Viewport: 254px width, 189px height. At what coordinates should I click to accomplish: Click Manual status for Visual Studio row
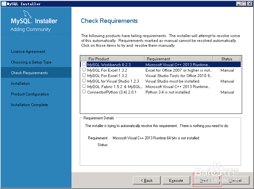pyautogui.click(x=227, y=81)
